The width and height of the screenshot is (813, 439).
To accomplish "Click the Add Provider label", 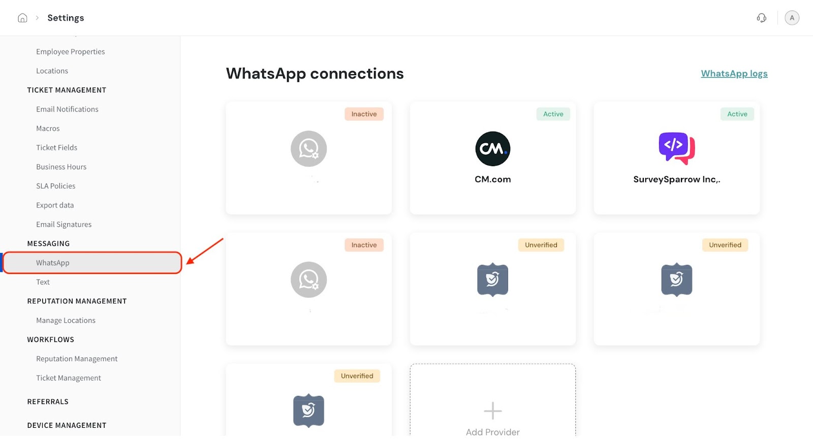I will [x=492, y=432].
